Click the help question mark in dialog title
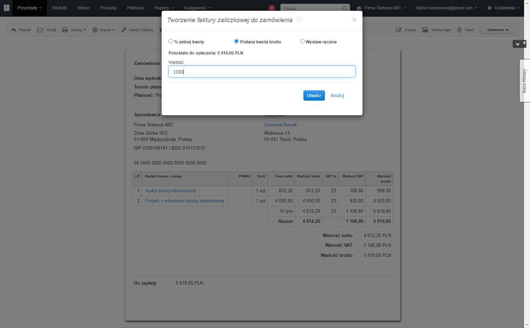The image size is (530, 328). (x=299, y=19)
